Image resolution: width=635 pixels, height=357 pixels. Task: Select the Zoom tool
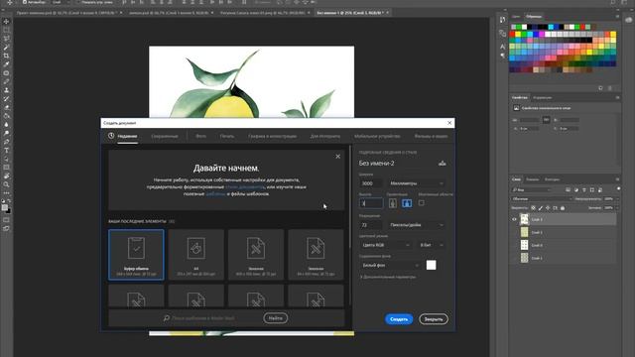pyautogui.click(x=6, y=184)
